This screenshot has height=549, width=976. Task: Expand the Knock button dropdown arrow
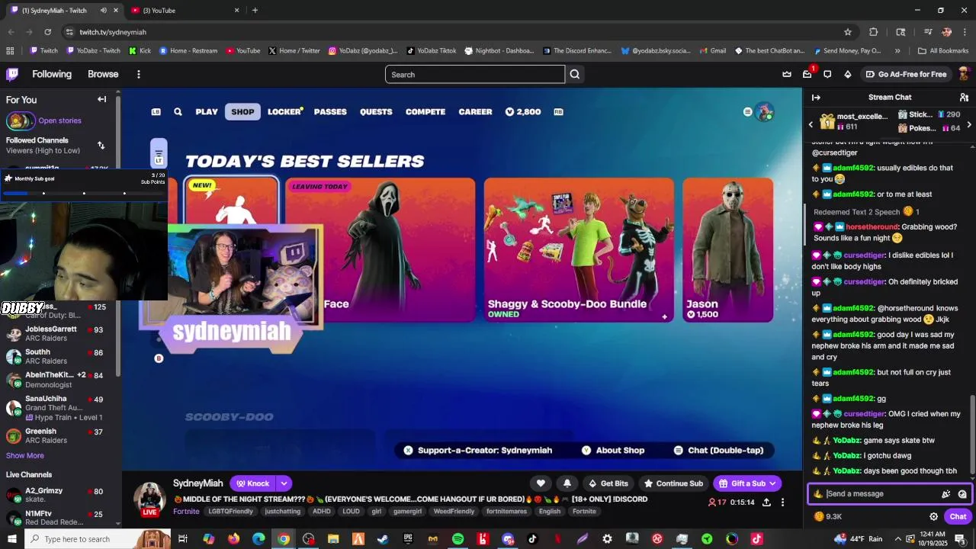coord(284,483)
